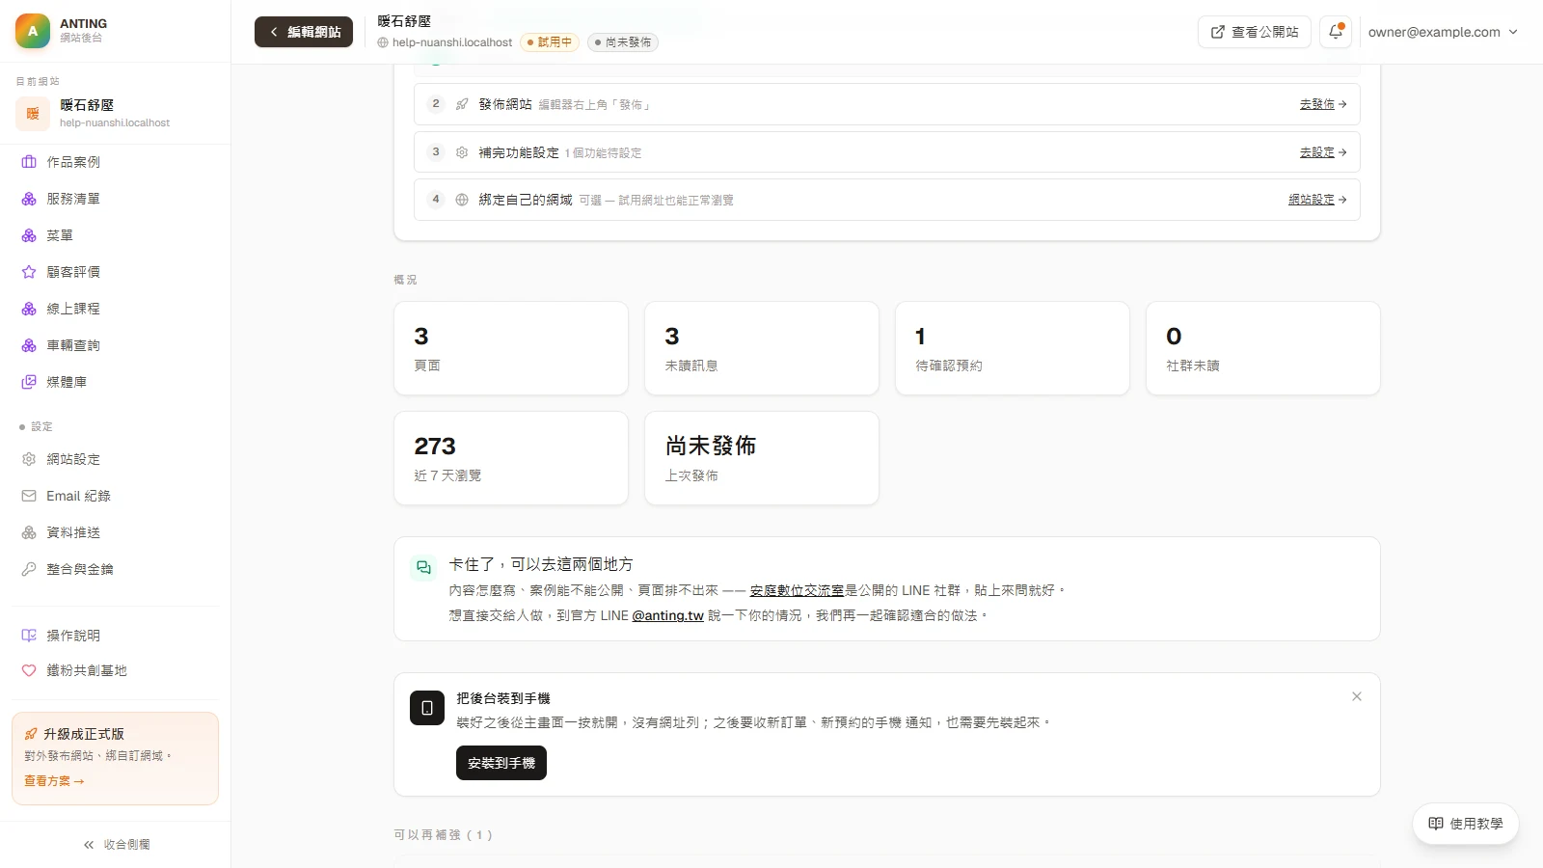
Task: Open the 近 7 天瀏覽 card
Action: (511, 458)
